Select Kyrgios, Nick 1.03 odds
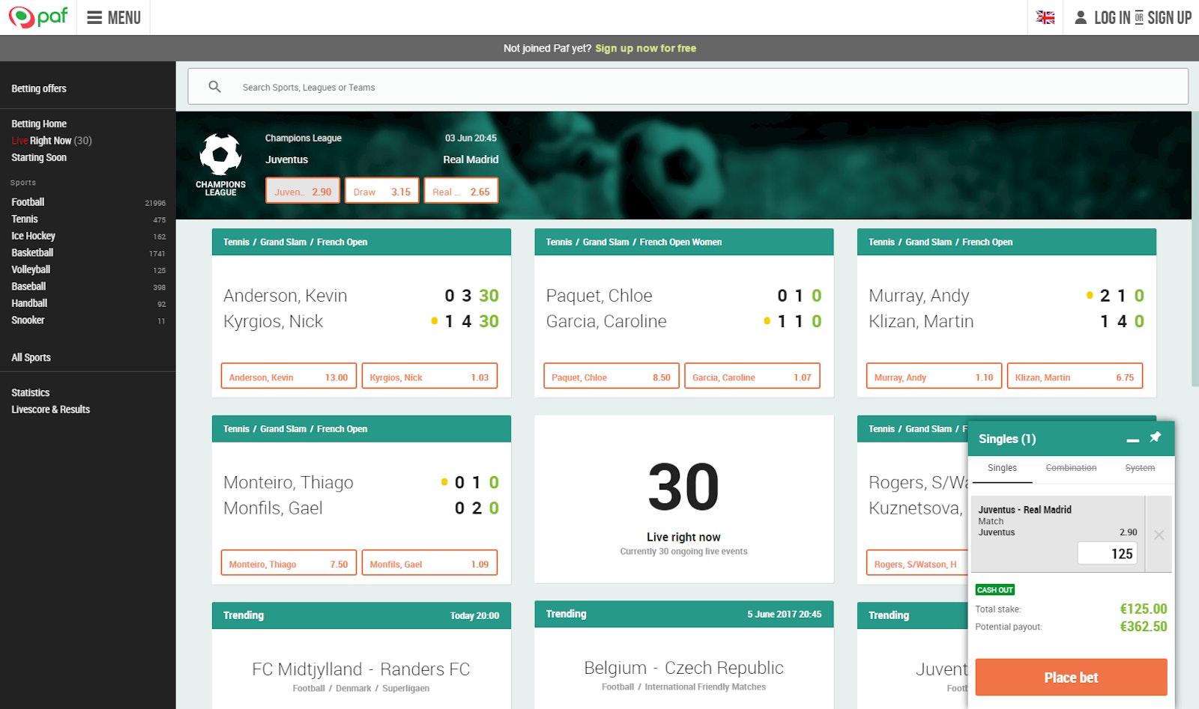The height and width of the screenshot is (709, 1199). click(429, 377)
